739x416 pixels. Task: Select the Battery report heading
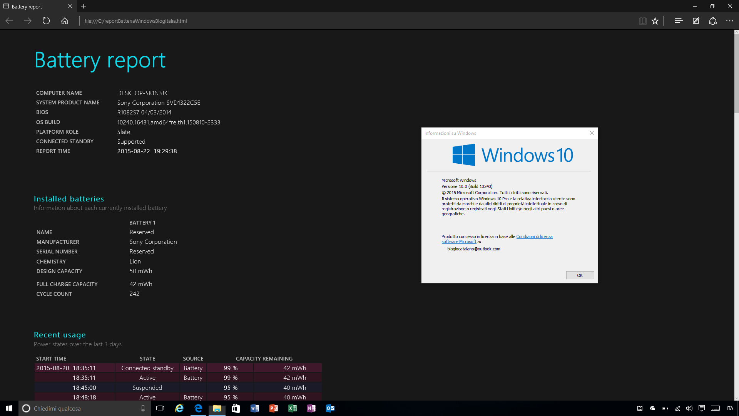click(100, 60)
